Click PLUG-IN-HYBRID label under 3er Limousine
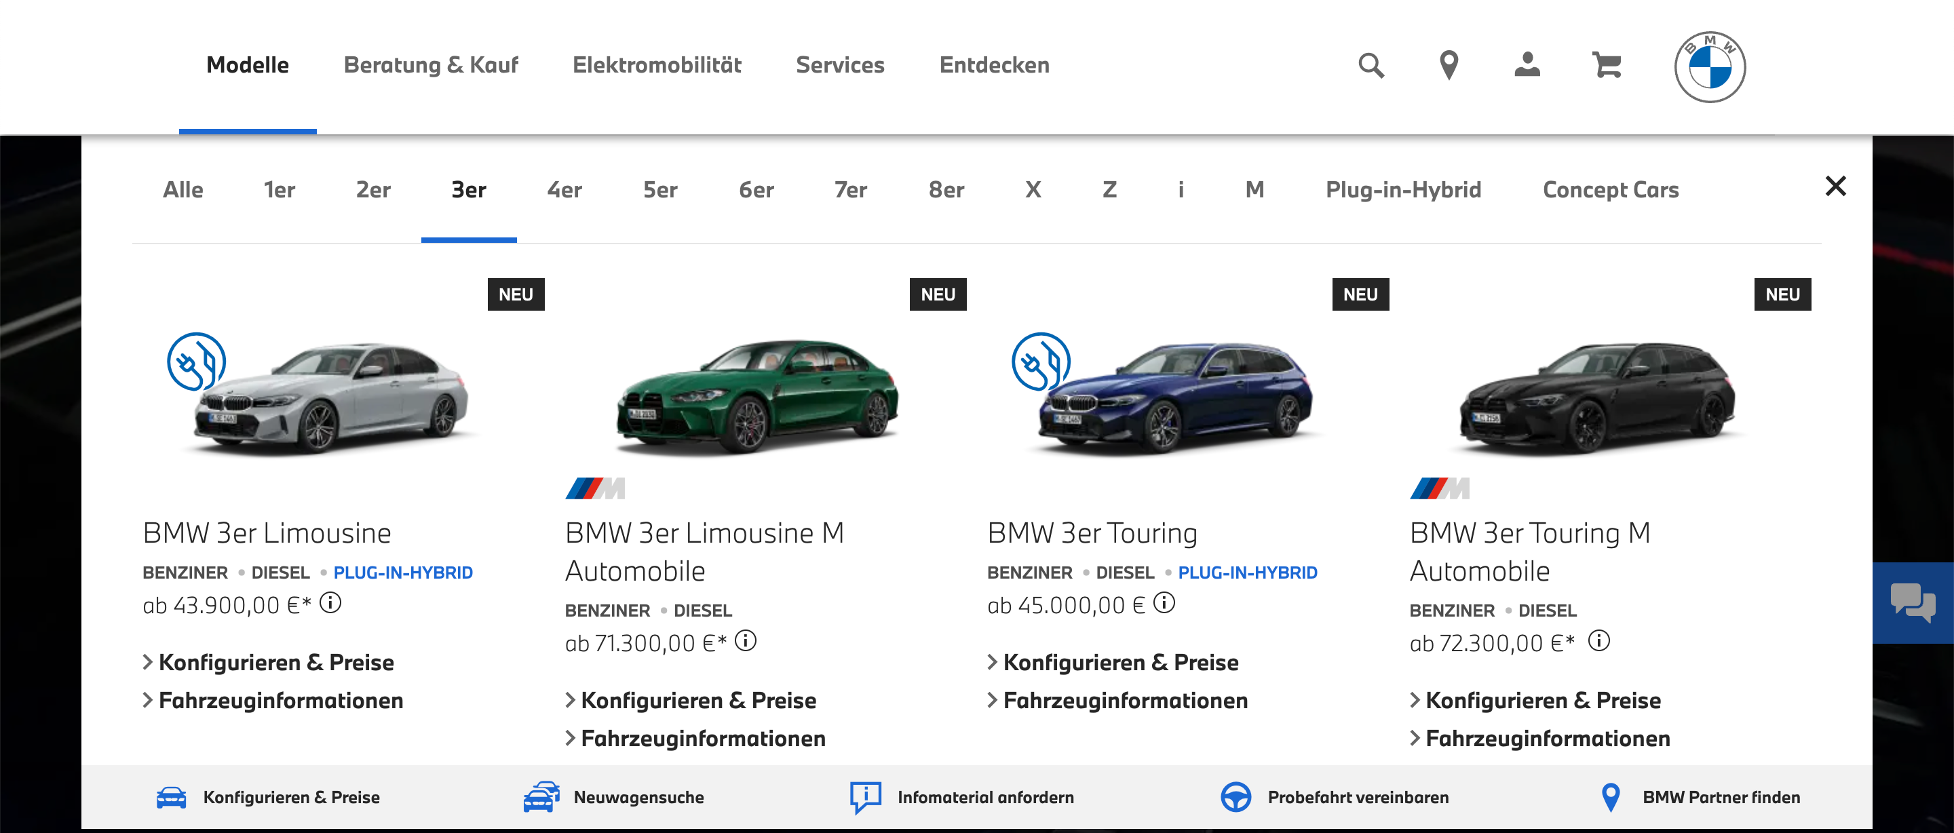The image size is (1954, 833). (403, 573)
